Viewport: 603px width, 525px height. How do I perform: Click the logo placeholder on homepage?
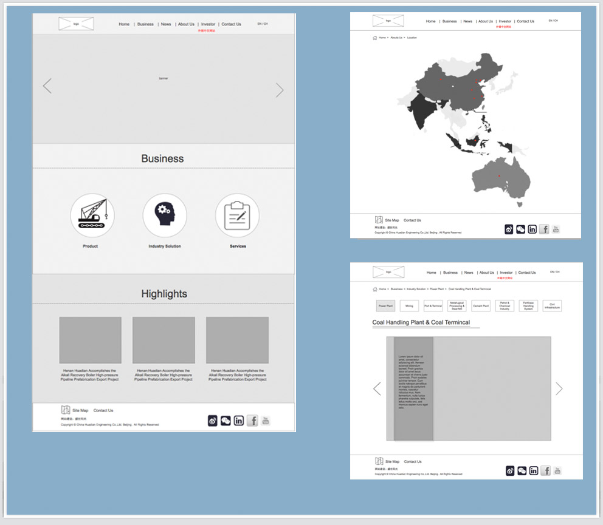coord(76,24)
